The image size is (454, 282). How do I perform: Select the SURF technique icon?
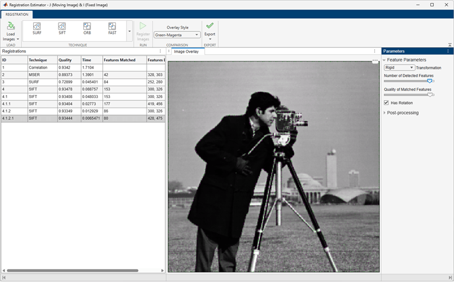click(37, 26)
